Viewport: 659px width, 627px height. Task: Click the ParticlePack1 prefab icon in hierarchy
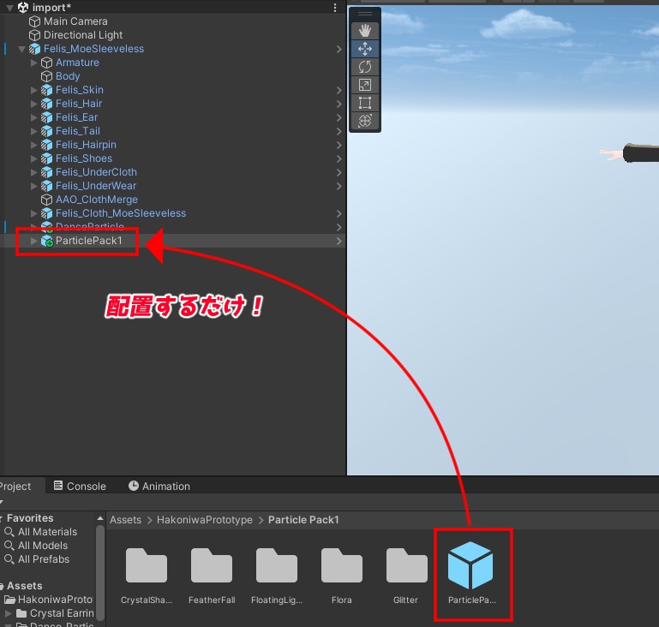[x=46, y=241]
